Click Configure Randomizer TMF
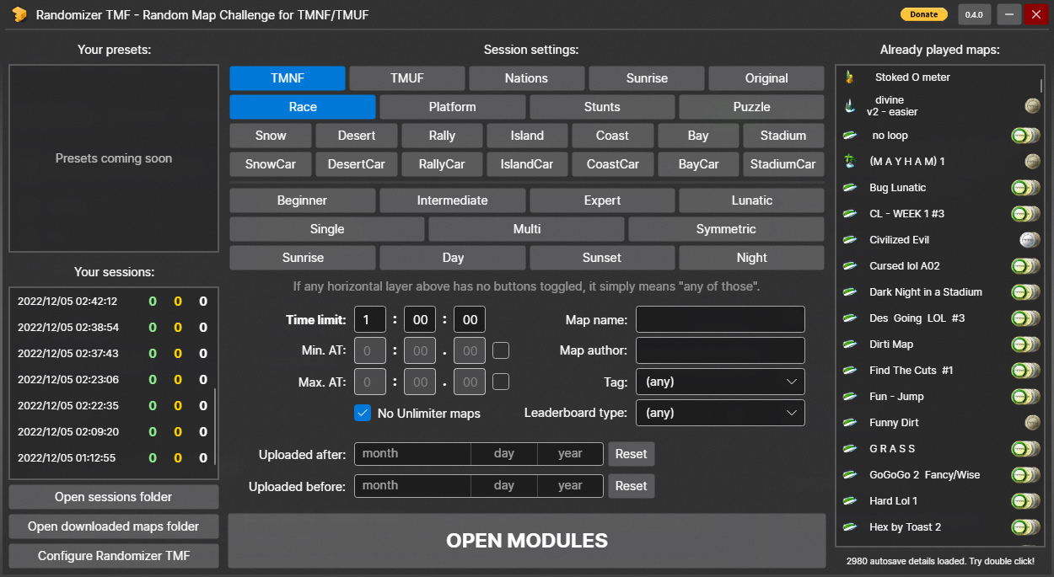Image resolution: width=1054 pixels, height=577 pixels. (114, 556)
